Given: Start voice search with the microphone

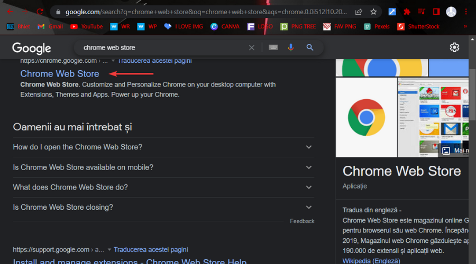Looking at the screenshot, I should click(291, 48).
